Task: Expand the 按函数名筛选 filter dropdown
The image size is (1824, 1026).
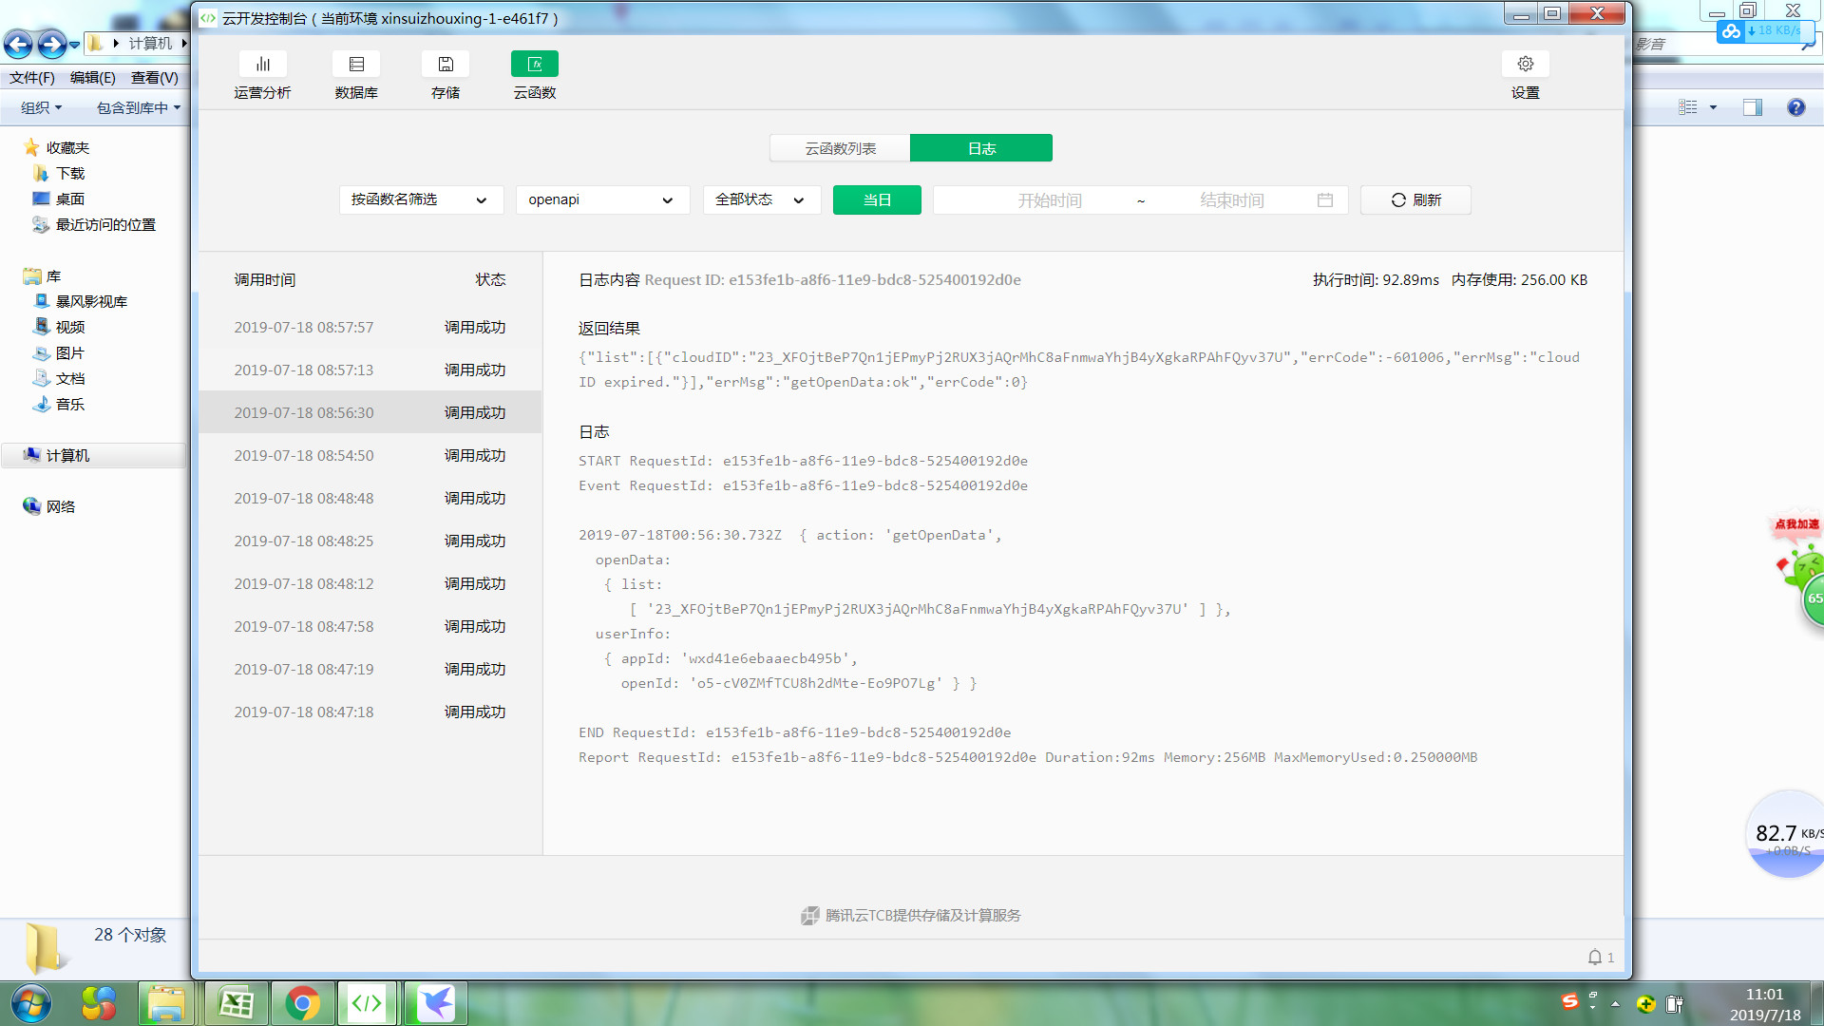Action: coord(420,200)
